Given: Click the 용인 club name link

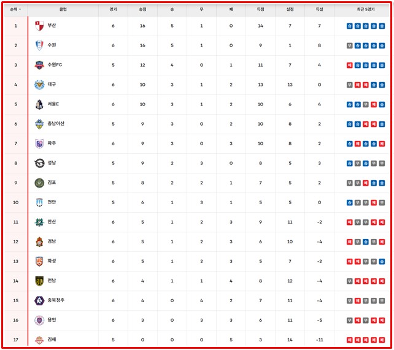Looking at the screenshot, I should (52, 320).
